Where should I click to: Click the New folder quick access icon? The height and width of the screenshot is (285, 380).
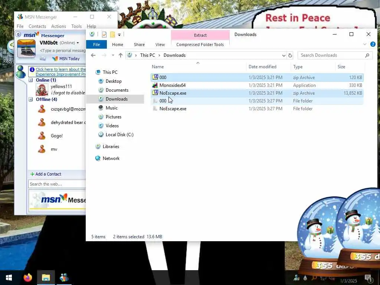[x=112, y=35]
